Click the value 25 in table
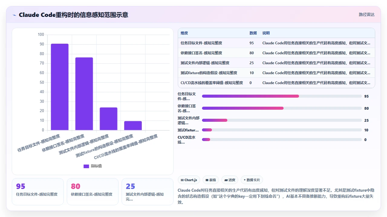 252,63
